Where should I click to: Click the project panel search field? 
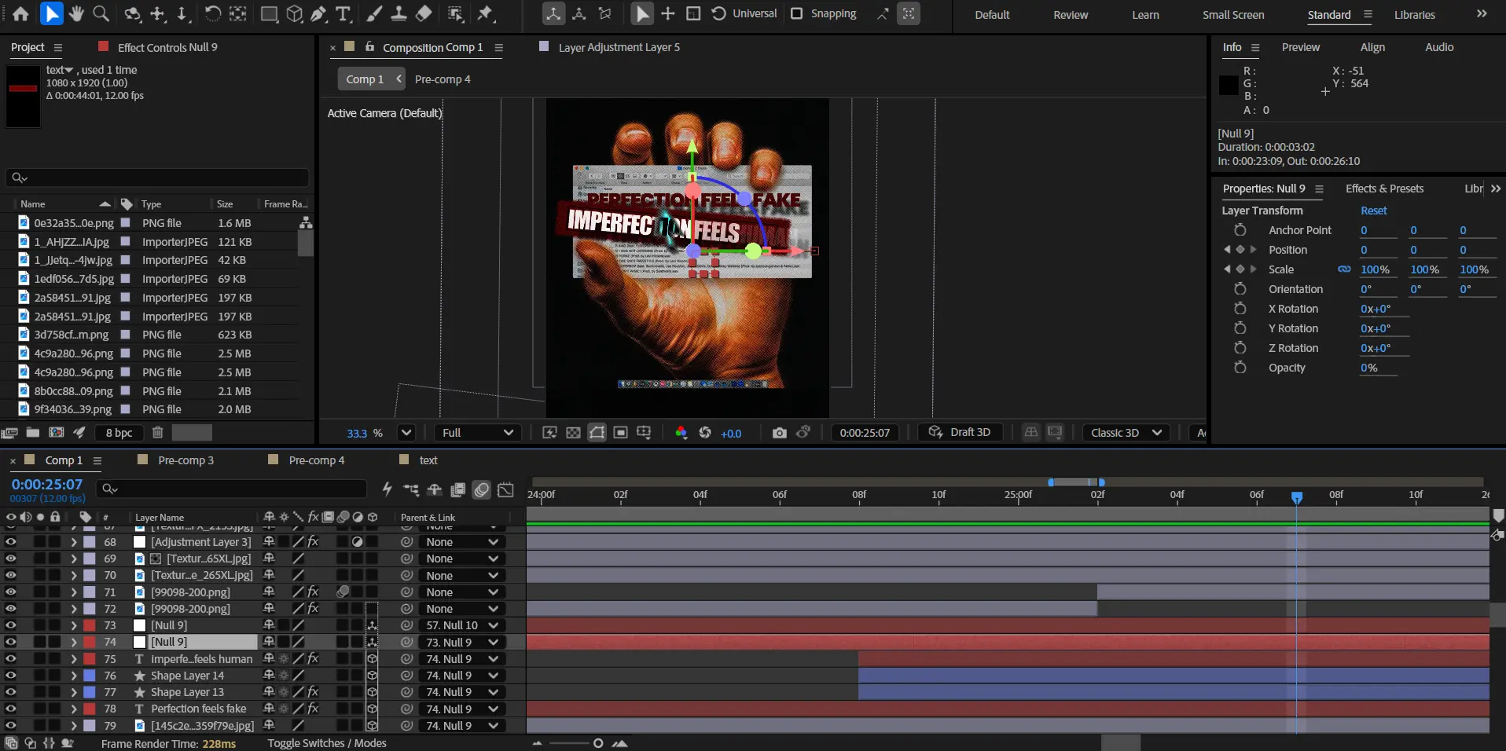157,178
